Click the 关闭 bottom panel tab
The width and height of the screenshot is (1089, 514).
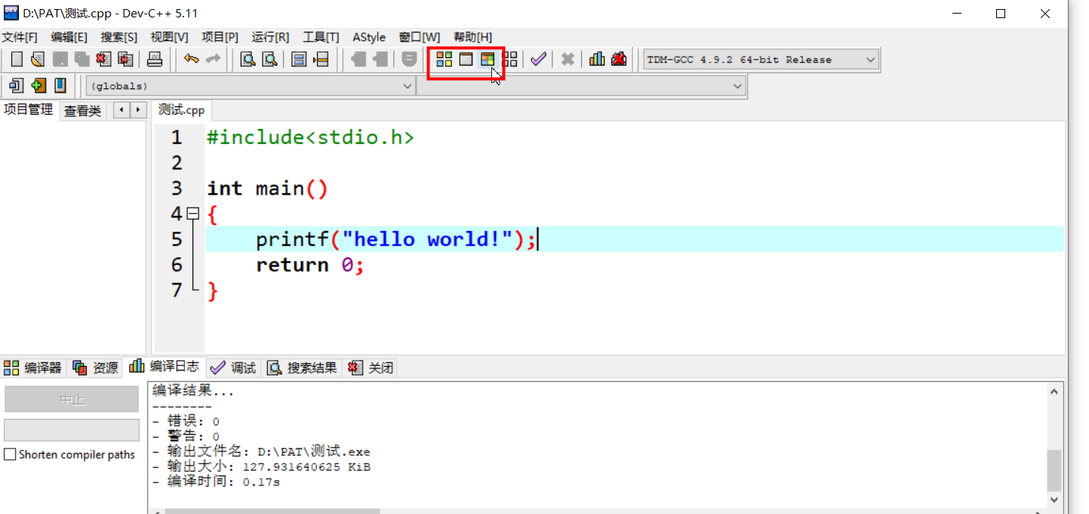371,368
